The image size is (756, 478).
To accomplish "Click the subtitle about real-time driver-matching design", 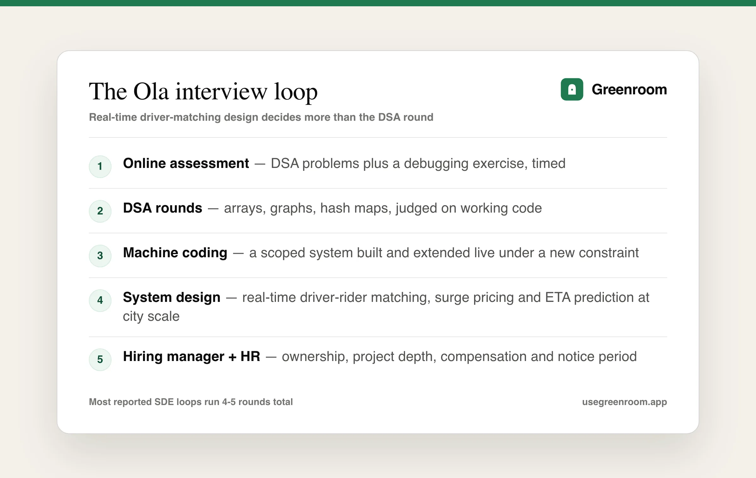I will tap(261, 117).
